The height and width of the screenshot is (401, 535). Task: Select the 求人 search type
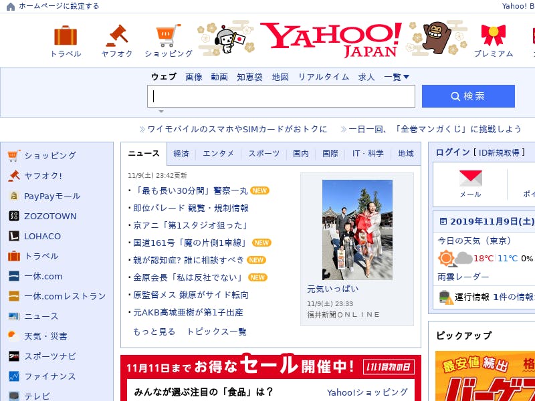366,77
